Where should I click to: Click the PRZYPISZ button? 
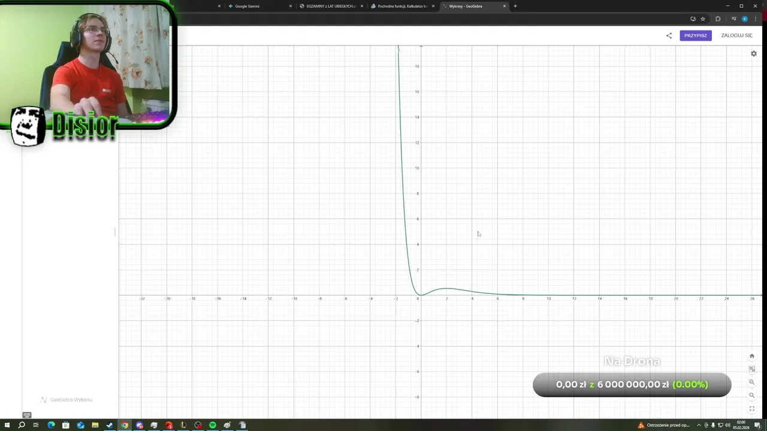point(696,35)
